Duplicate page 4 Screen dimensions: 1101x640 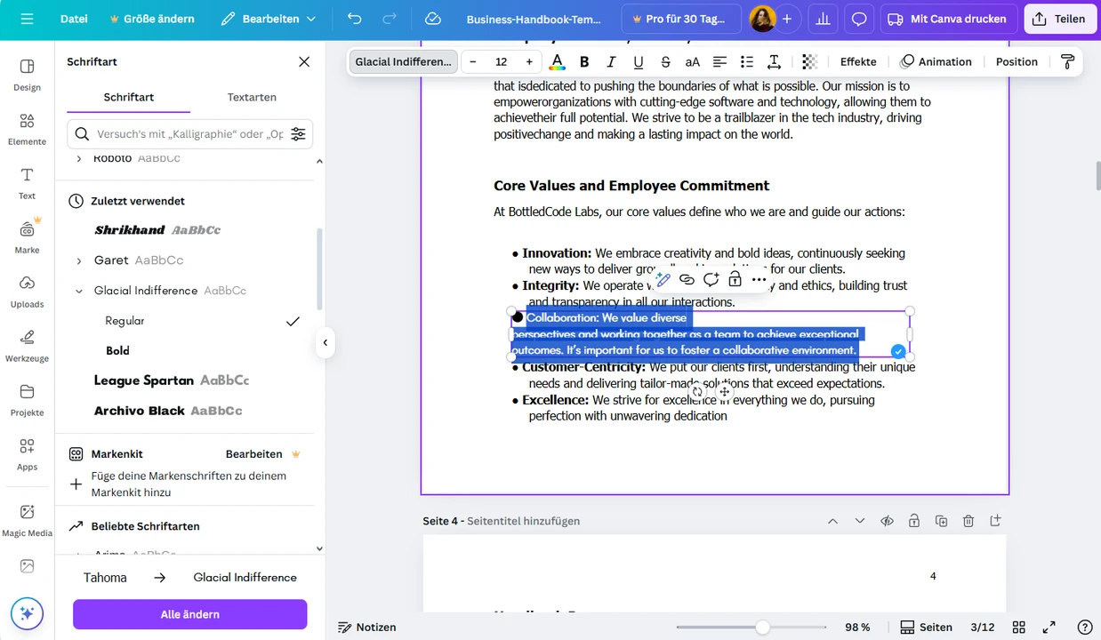(941, 521)
